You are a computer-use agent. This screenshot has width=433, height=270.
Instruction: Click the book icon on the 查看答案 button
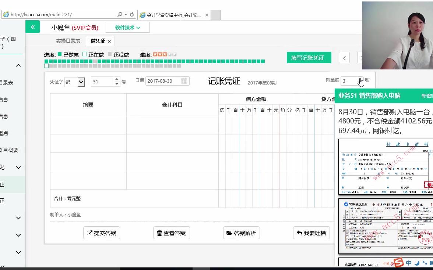(x=159, y=233)
